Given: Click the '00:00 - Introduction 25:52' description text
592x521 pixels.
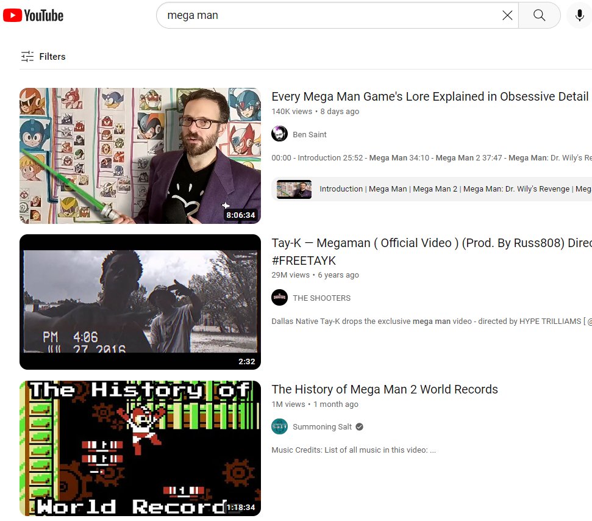Looking at the screenshot, I should click(x=432, y=158).
